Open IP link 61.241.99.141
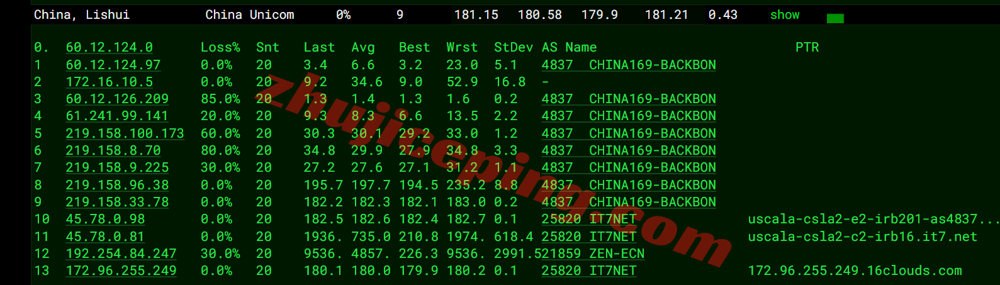1000x285 pixels. pyautogui.click(x=117, y=116)
